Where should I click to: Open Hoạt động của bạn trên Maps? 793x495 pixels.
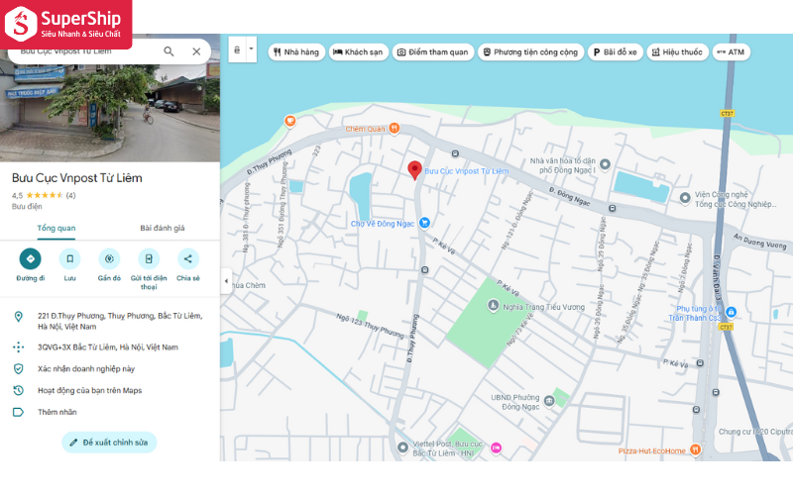(89, 391)
